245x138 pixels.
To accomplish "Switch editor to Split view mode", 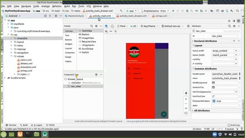I will click(x=234, y=21).
